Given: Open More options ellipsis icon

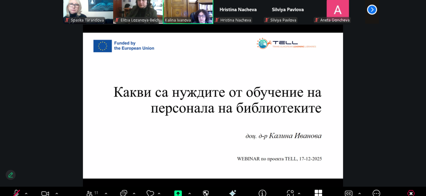Looking at the screenshot, I should click(x=376, y=193).
